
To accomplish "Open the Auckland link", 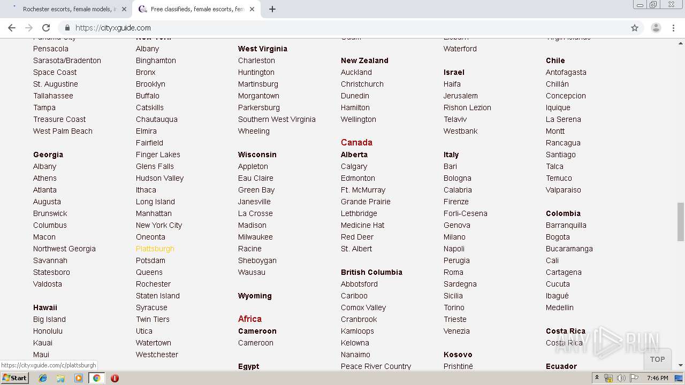I will pyautogui.click(x=356, y=72).
